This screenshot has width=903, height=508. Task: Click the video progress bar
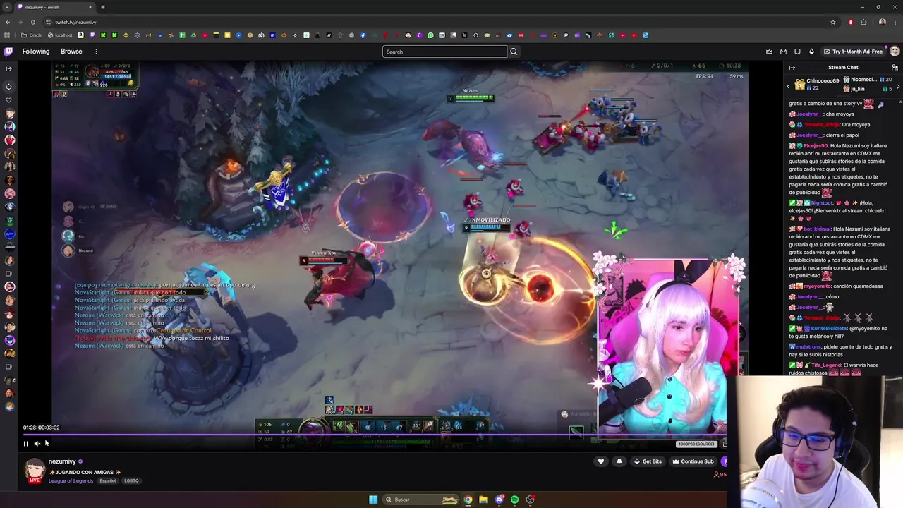pyautogui.click(x=374, y=435)
